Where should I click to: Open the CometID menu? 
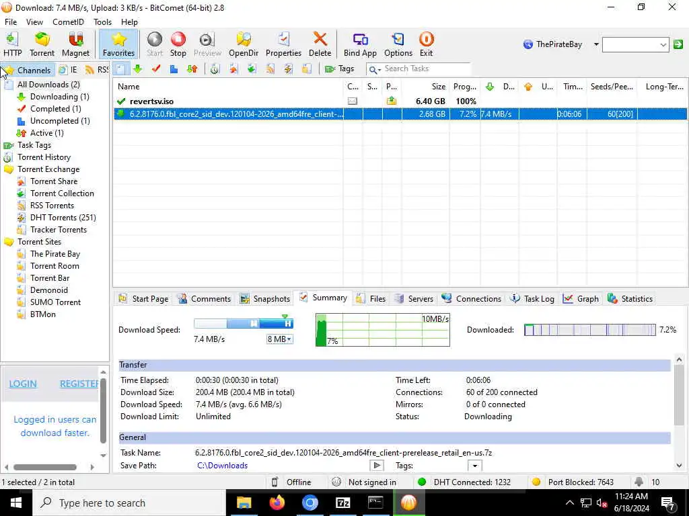pyautogui.click(x=68, y=22)
